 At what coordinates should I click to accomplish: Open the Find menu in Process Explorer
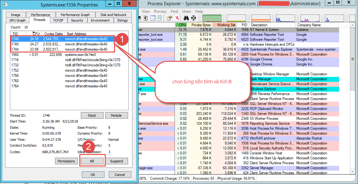tap(174, 11)
